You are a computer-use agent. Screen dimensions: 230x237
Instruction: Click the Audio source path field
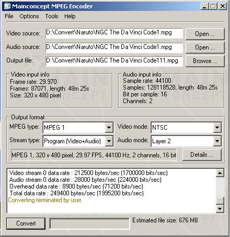(x=114, y=47)
